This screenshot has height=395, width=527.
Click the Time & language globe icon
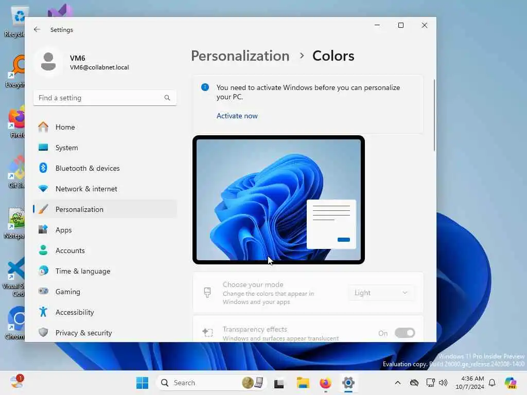coord(43,271)
